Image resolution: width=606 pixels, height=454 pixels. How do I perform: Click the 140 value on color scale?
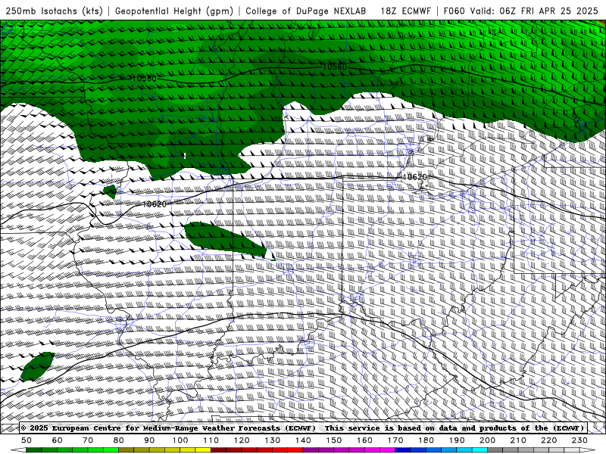[303, 440]
